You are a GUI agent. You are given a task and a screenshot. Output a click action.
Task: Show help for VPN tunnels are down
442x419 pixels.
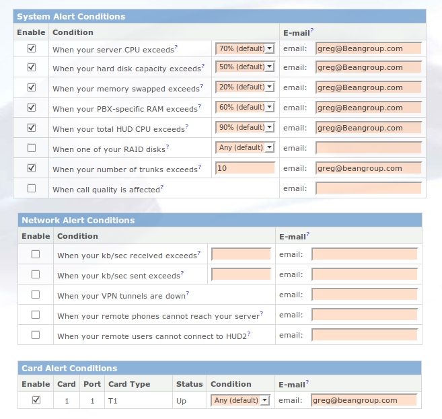click(188, 293)
